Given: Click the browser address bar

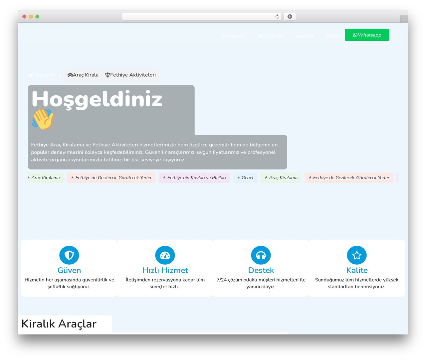Looking at the screenshot, I should (202, 16).
